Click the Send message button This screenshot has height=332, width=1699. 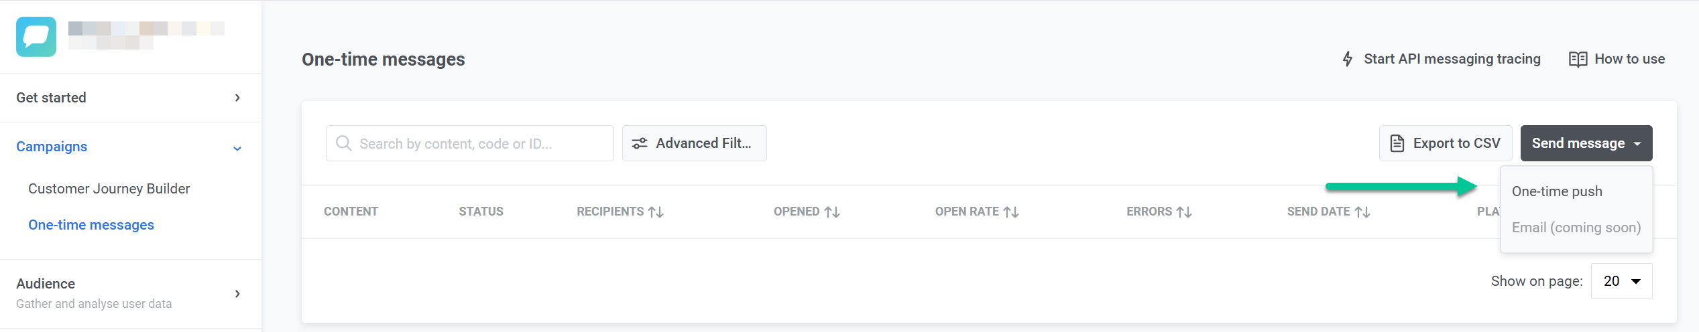tap(1586, 143)
